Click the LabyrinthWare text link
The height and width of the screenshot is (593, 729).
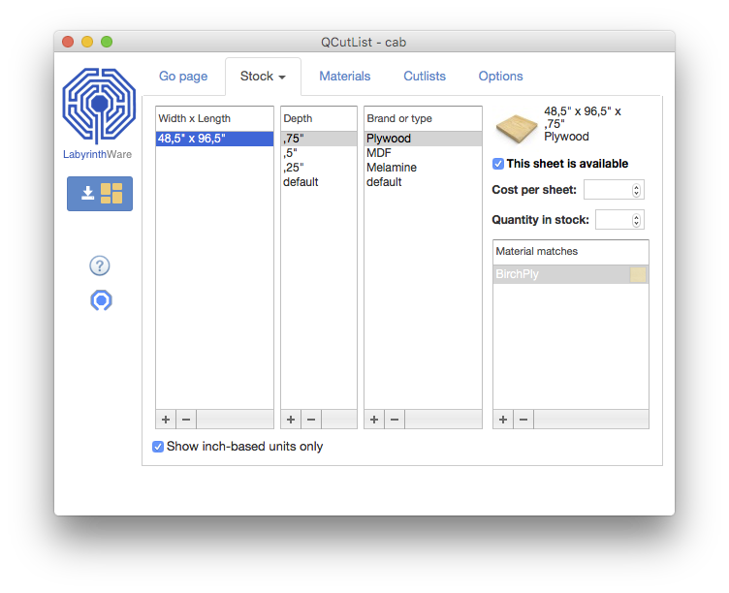pos(97,154)
